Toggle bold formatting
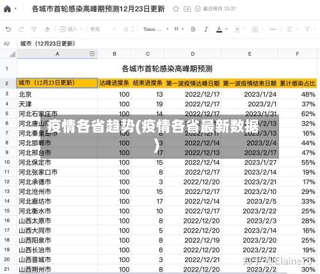 tap(193, 29)
